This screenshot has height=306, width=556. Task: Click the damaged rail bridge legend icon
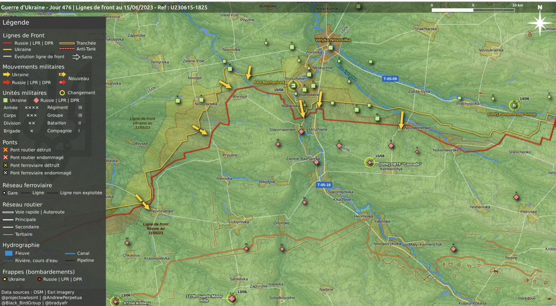[x=6, y=173]
